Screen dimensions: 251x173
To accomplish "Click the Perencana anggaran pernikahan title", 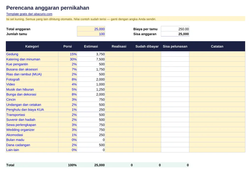I will coord(48,8).
